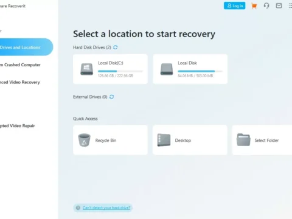Click the Select Folder label text
This screenshot has width=292, height=219.
(x=266, y=141)
